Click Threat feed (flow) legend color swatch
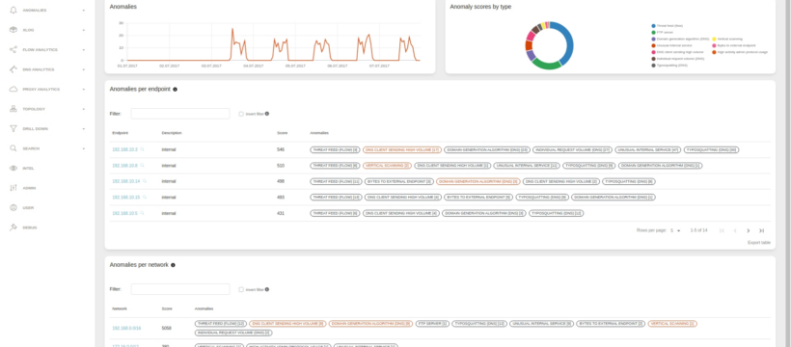 point(653,26)
